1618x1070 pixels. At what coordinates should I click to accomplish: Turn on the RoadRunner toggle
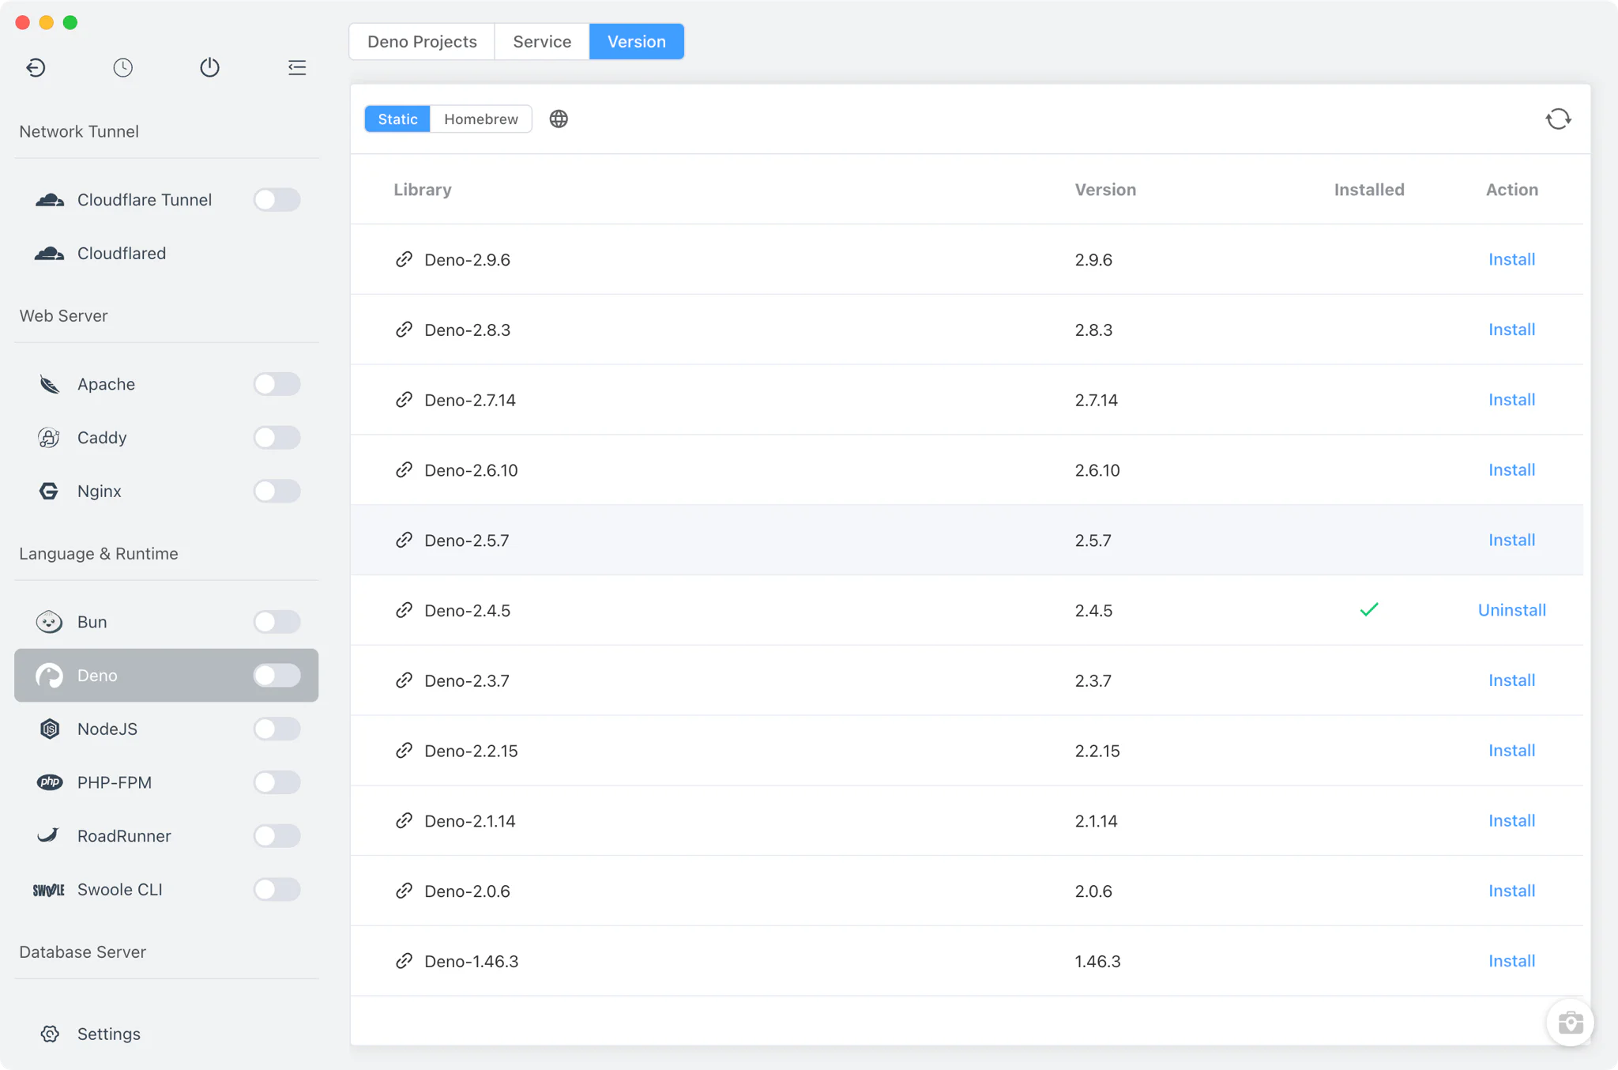coord(277,836)
